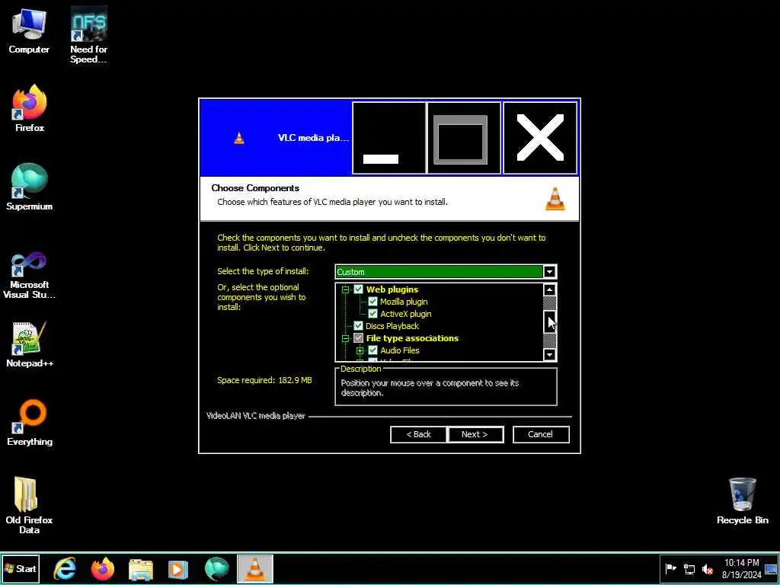780x585 pixels.
Task: Open Internet Explorer from the taskbar
Action: tap(66, 569)
